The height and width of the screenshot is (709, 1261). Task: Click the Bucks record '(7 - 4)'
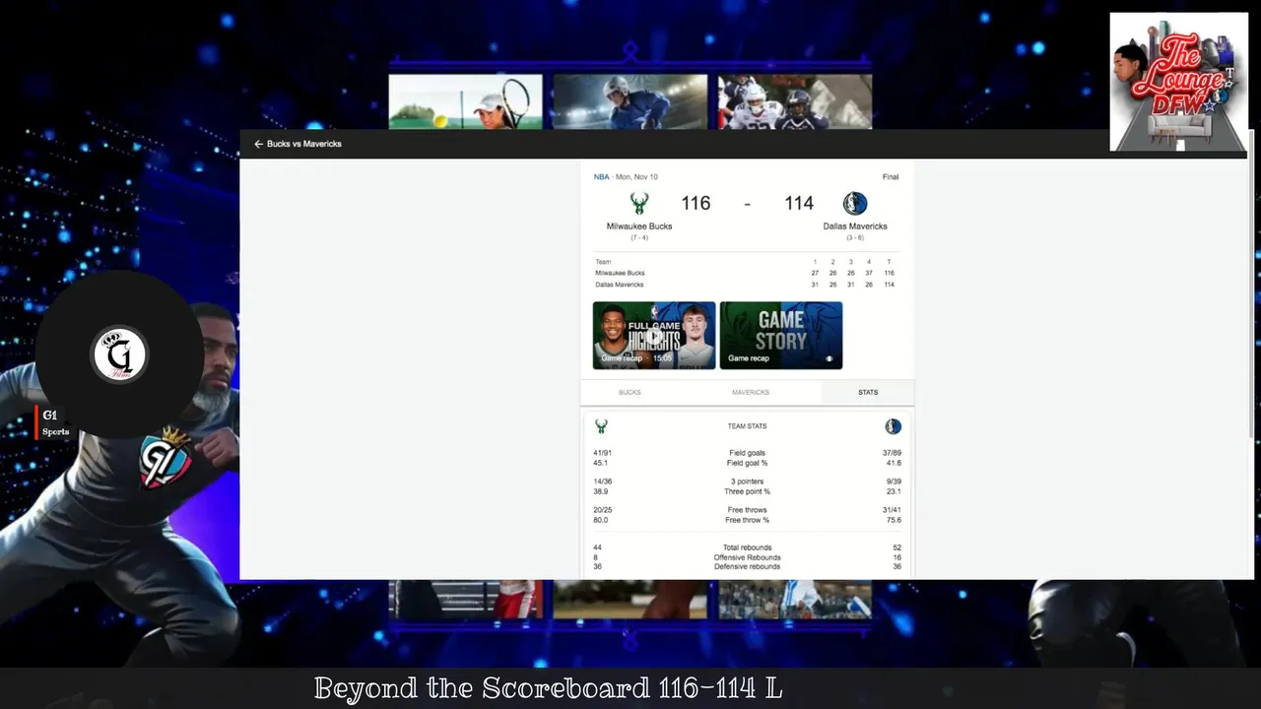(x=639, y=238)
